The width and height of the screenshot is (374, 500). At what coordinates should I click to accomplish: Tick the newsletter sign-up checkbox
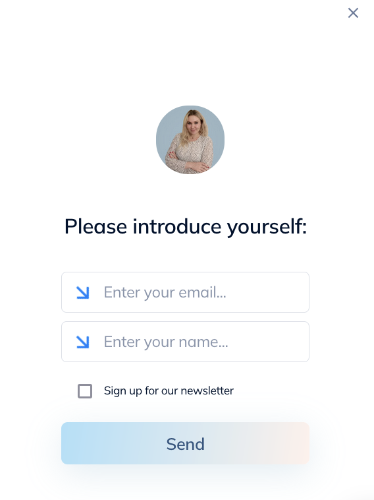click(x=85, y=391)
